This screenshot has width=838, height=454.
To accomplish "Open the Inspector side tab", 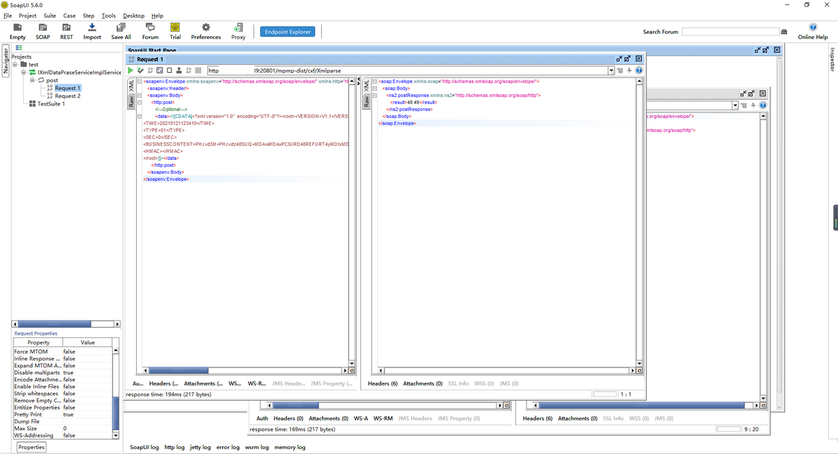I will 832,59.
